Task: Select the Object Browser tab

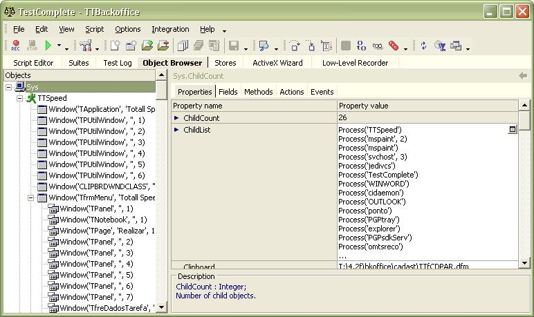Action: [172, 63]
